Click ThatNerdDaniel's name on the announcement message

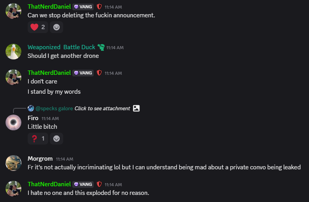click(49, 7)
